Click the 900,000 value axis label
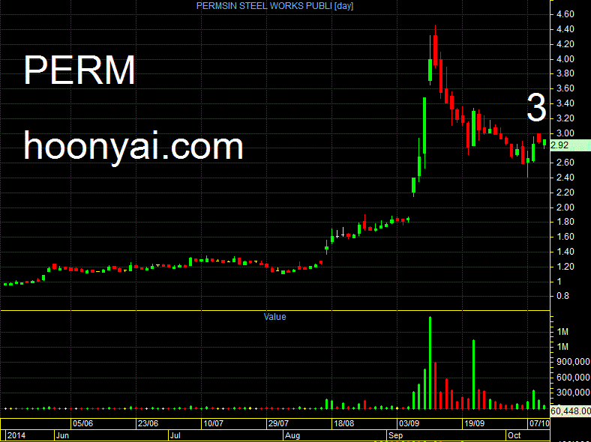Image resolution: width=591 pixels, height=442 pixels. click(573, 362)
